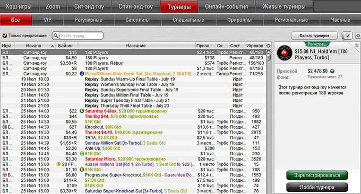
Task: Sort by the Начало column header
Action: [35, 46]
